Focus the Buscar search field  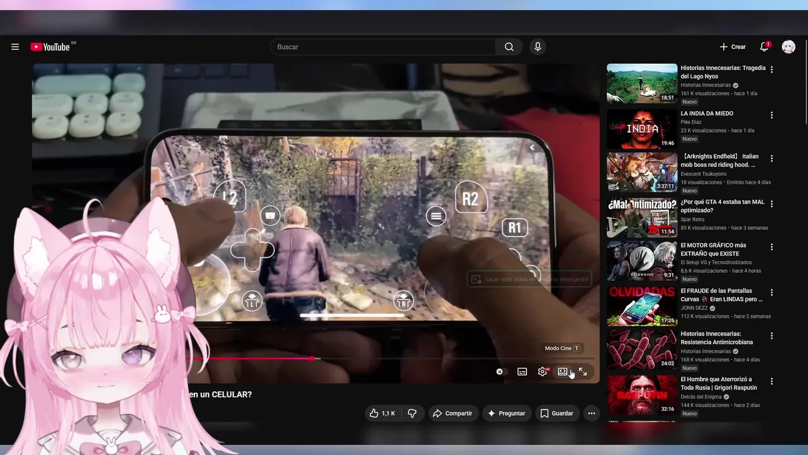[383, 47]
